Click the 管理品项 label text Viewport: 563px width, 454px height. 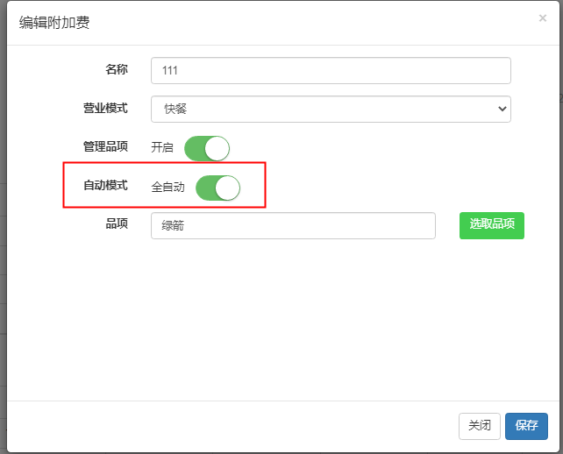[x=105, y=146]
